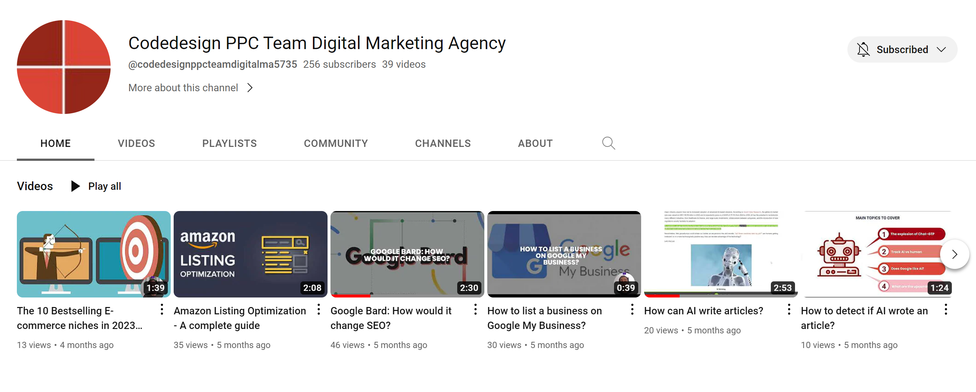Switch to the Videos tab

[136, 143]
